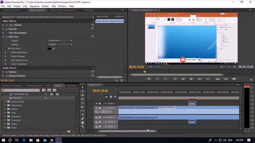Image resolution: width=255 pixels, height=143 pixels.
Task: Click the Effects panel search field
Action: pyautogui.click(x=20, y=90)
